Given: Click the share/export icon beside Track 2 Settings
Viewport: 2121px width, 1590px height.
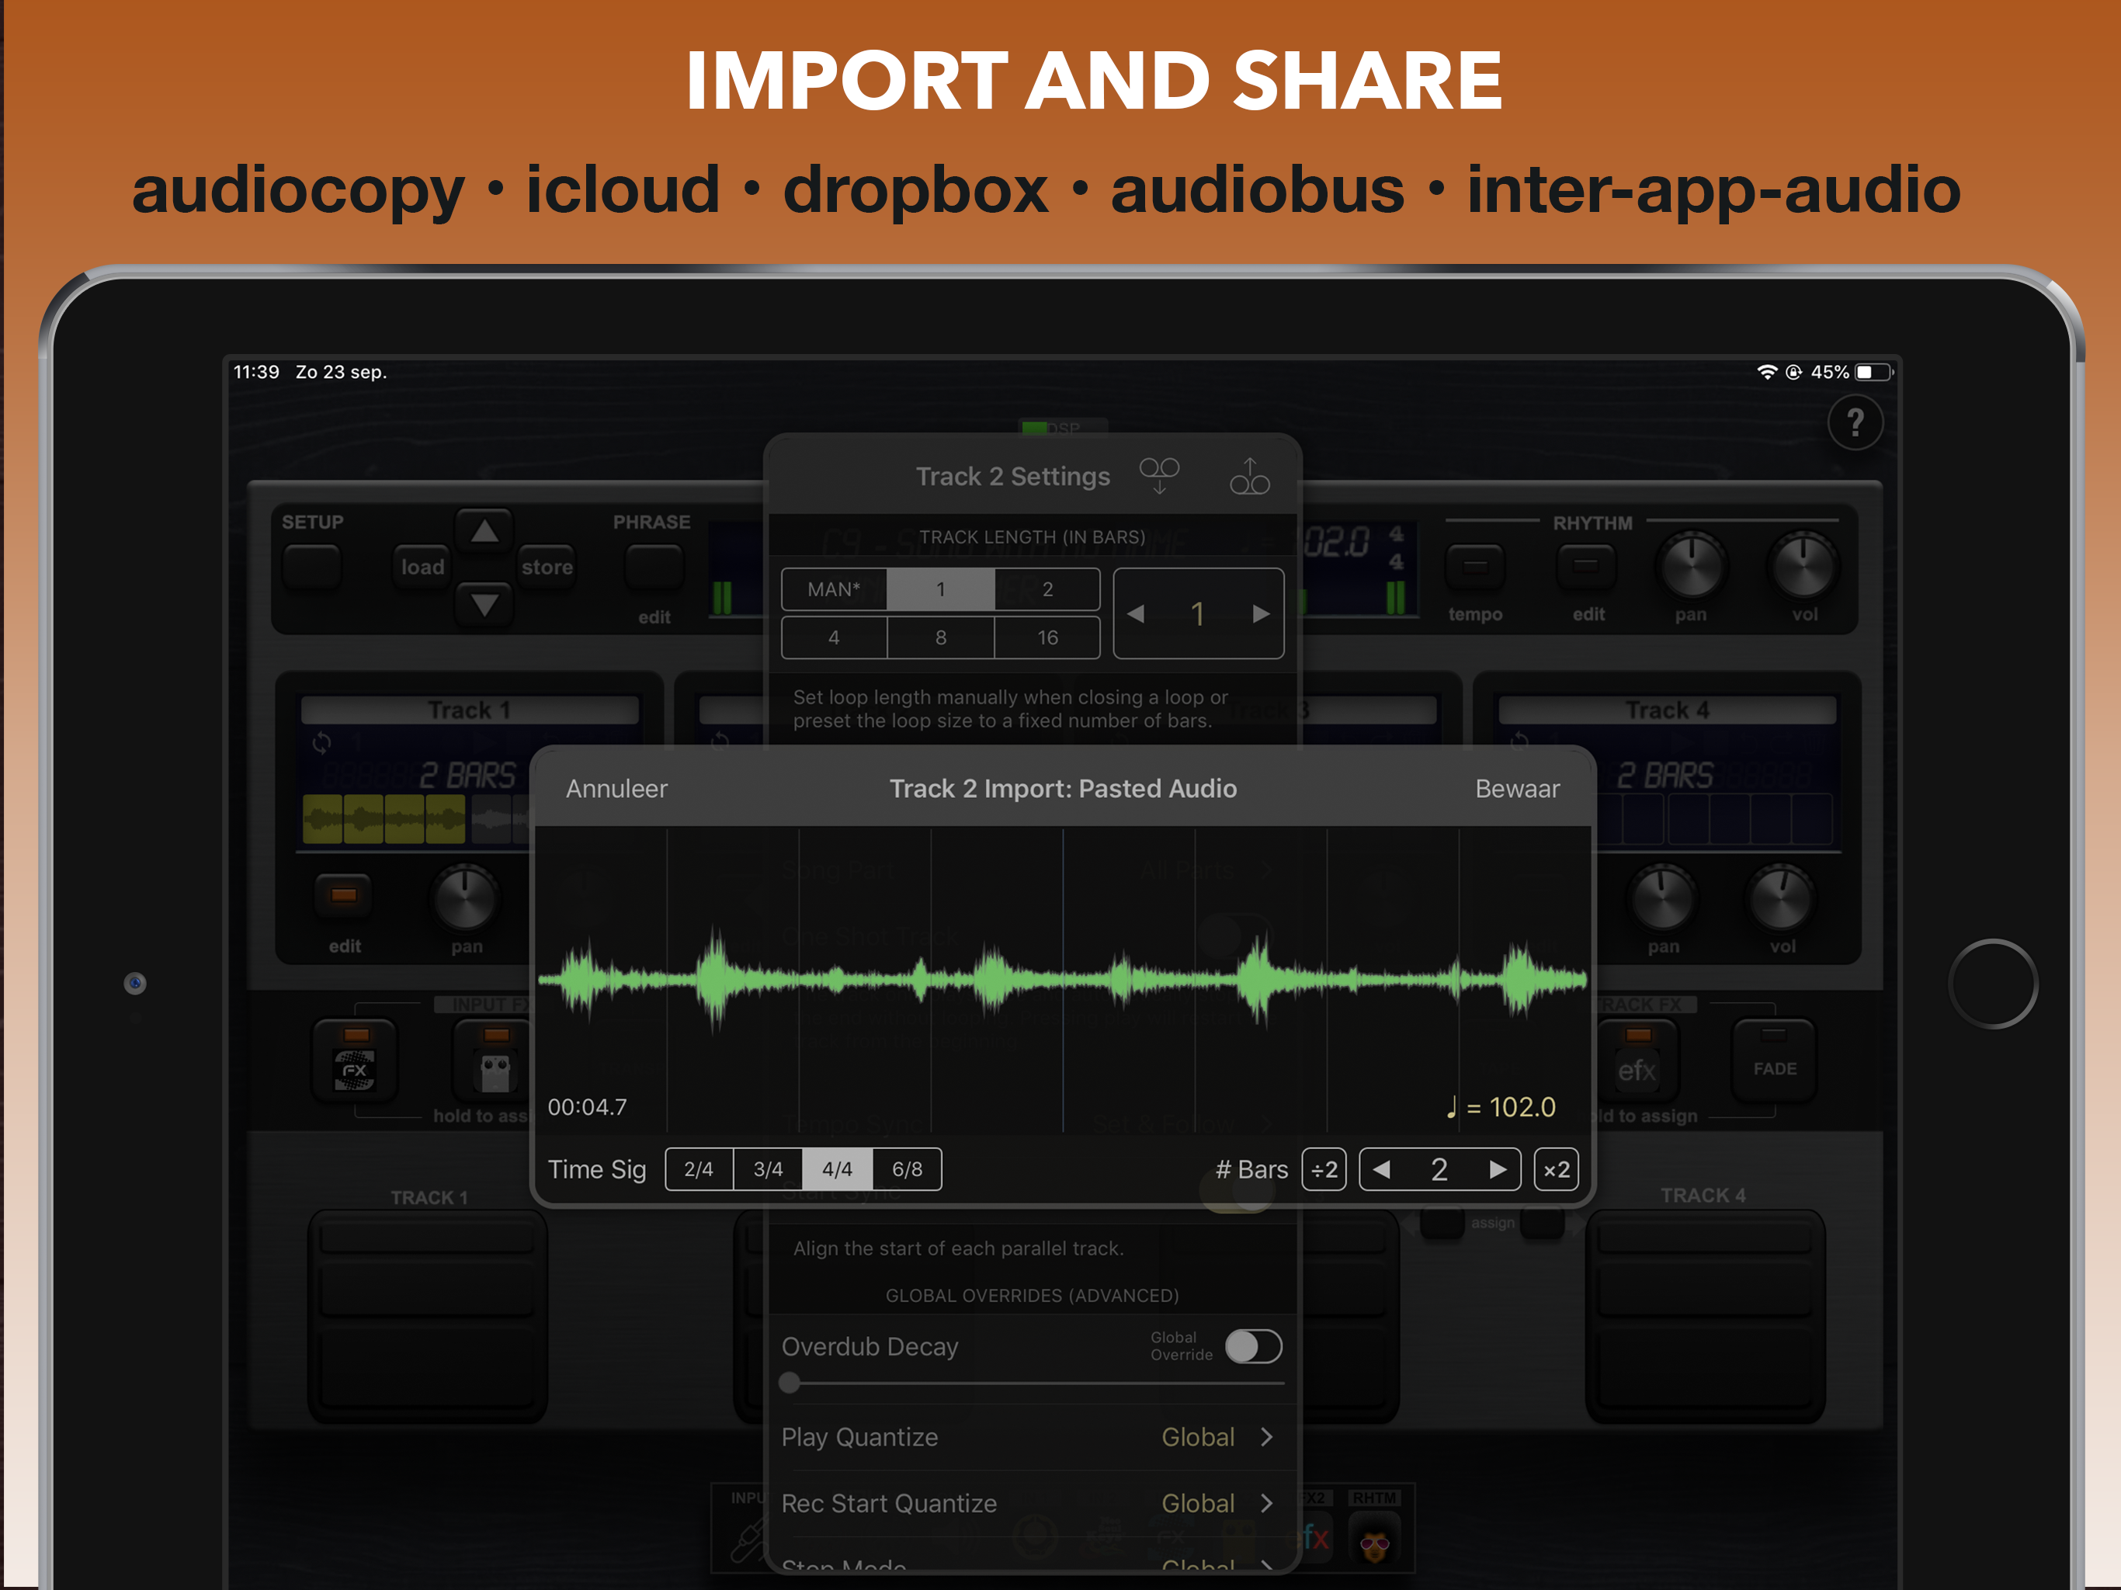Looking at the screenshot, I should [1249, 476].
